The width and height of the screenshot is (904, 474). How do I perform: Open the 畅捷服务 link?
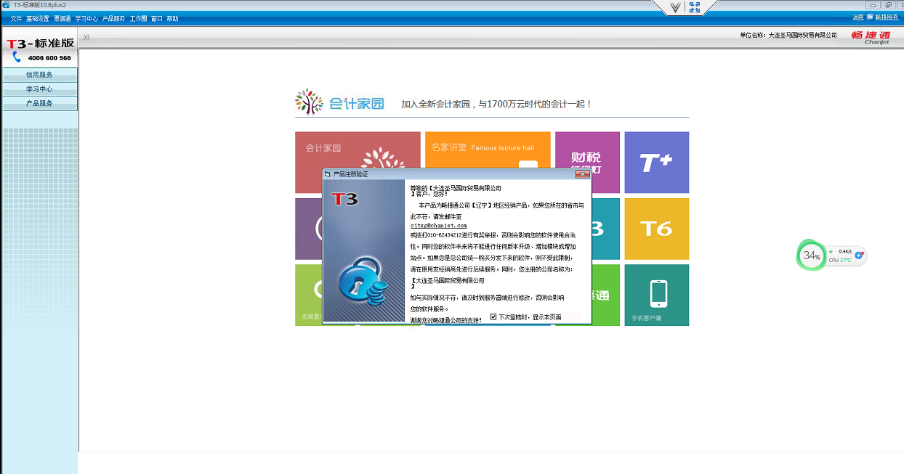[887, 17]
